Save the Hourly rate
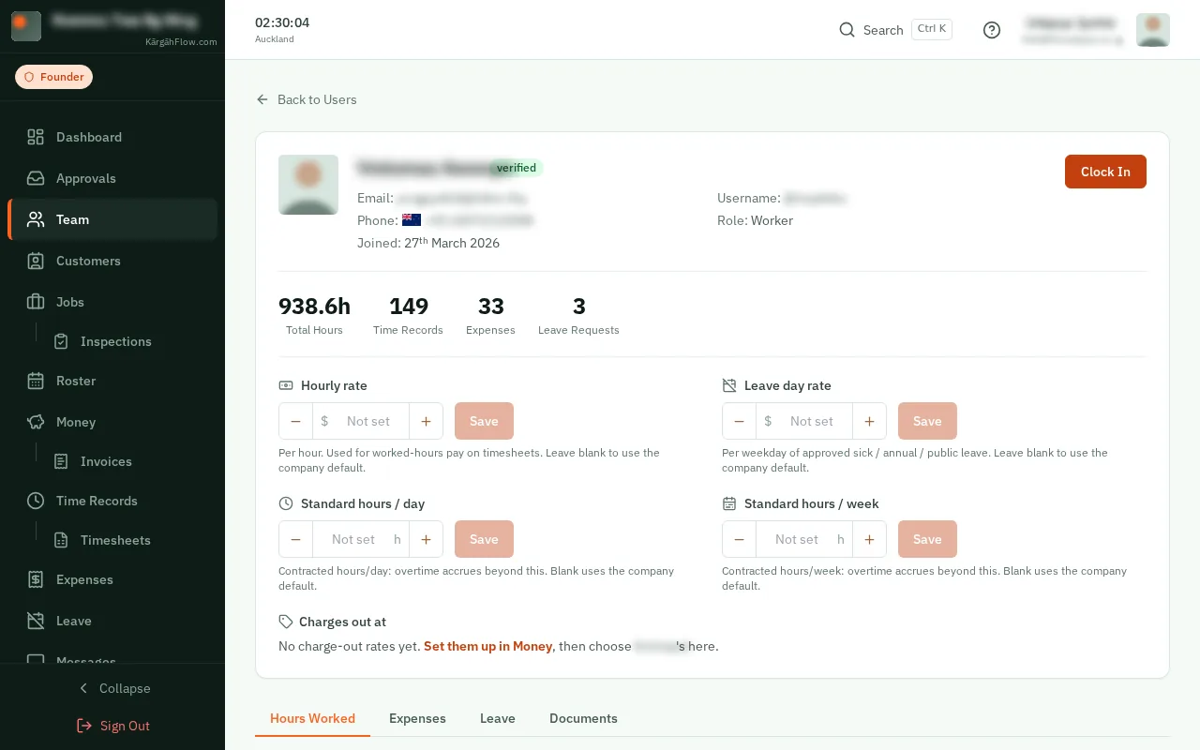The width and height of the screenshot is (1200, 750). coord(484,421)
